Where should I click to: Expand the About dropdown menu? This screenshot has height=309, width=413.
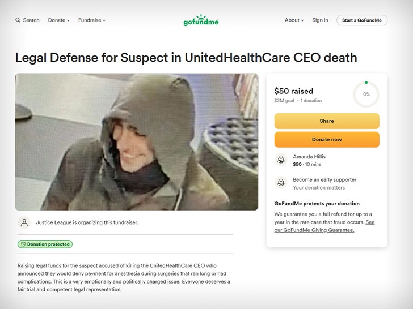[x=294, y=20]
